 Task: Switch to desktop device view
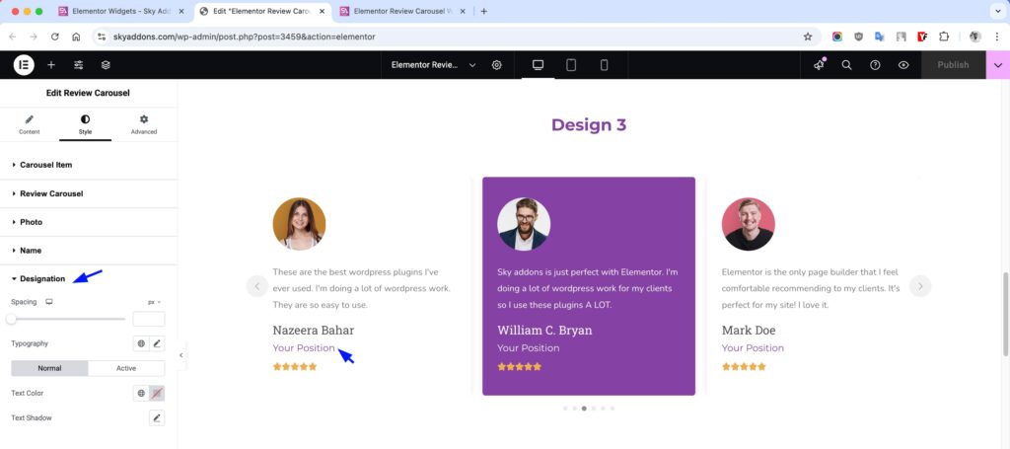(x=538, y=65)
